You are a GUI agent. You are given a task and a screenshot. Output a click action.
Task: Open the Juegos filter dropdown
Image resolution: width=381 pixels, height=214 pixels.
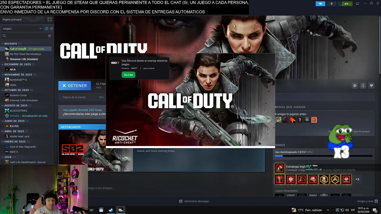pos(22,29)
